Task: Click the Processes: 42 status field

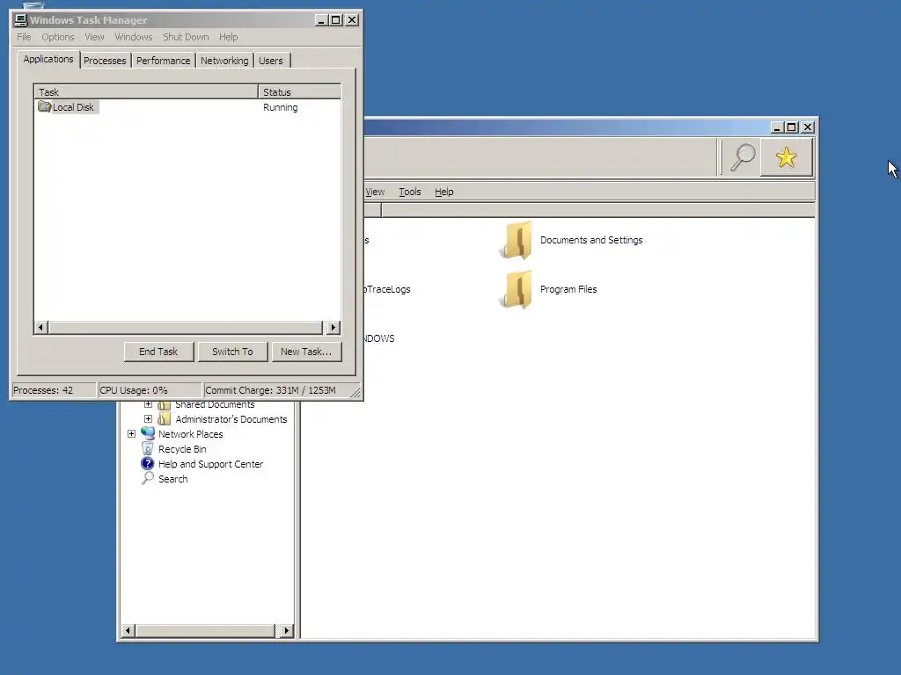Action: pyautogui.click(x=54, y=390)
